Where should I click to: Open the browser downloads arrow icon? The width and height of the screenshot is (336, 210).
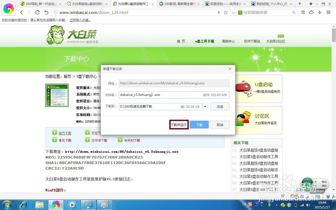click(320, 12)
